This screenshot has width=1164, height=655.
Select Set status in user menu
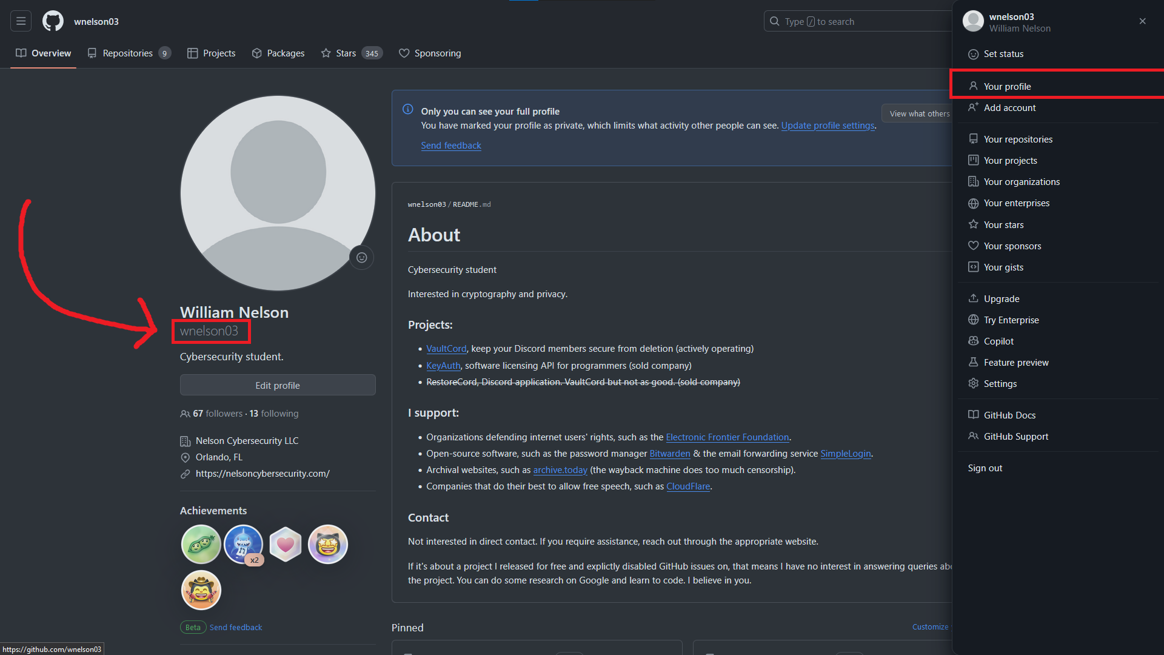coord(1057,54)
